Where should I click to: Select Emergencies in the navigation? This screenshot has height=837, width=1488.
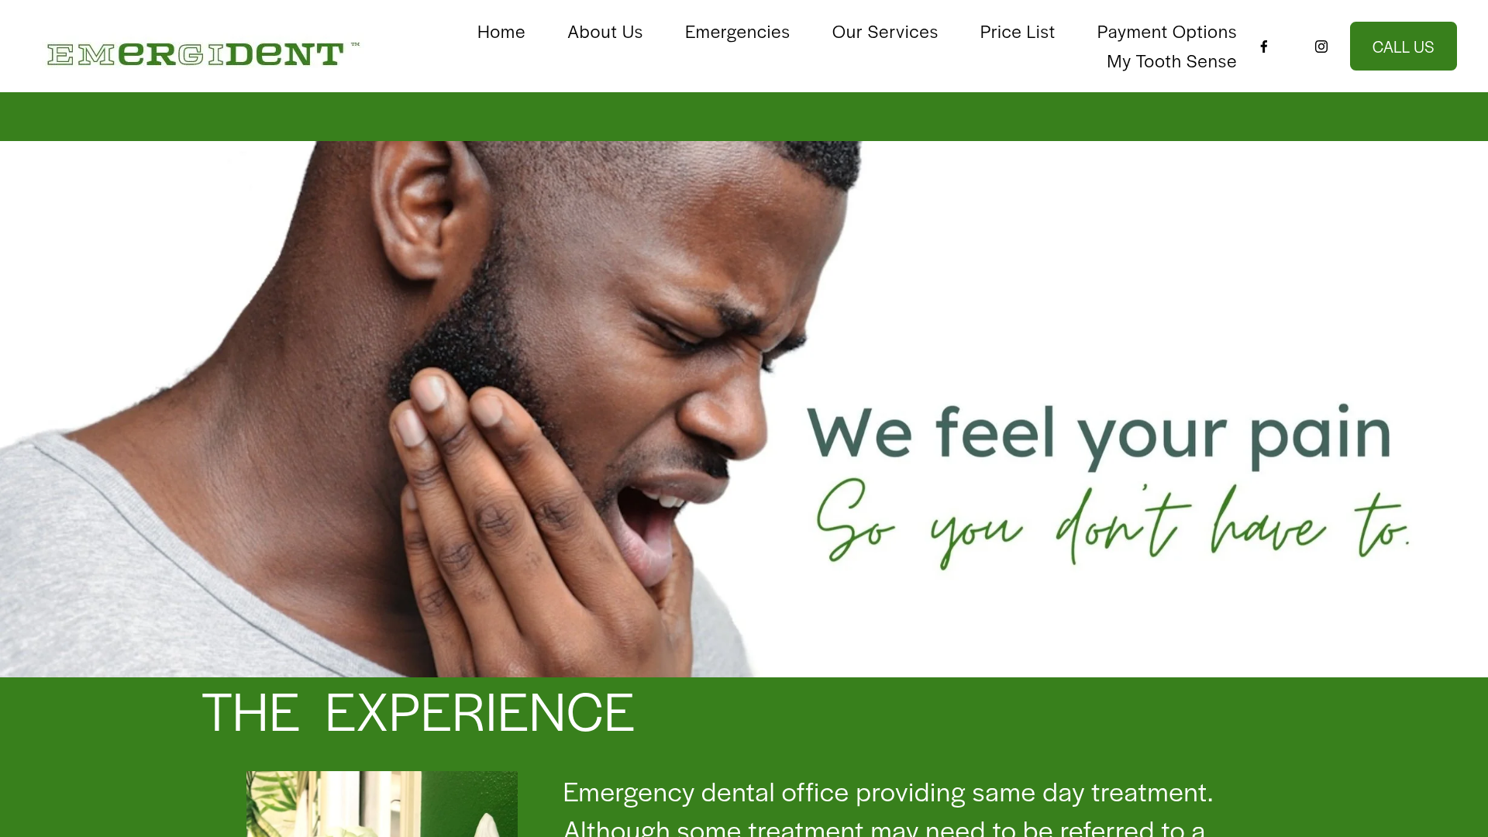click(x=737, y=32)
